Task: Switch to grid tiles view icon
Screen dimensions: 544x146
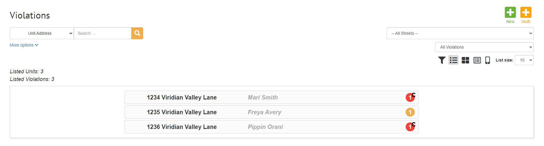Action: click(465, 60)
